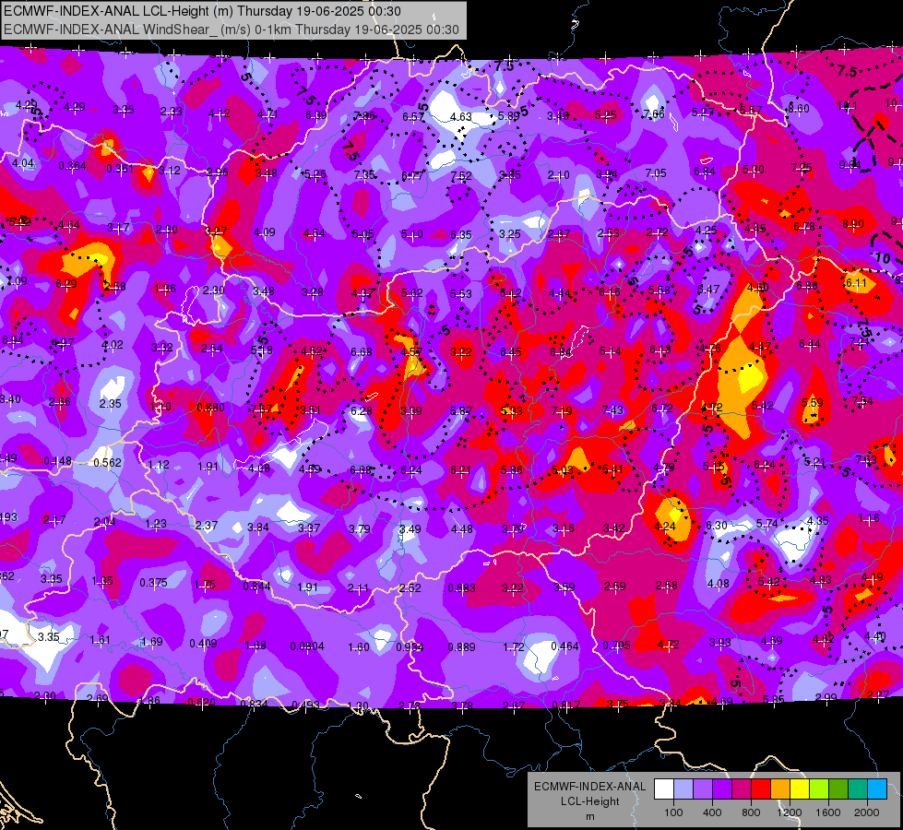Click the wind shear value 0.889
Image resolution: width=903 pixels, height=830 pixels.
(462, 646)
